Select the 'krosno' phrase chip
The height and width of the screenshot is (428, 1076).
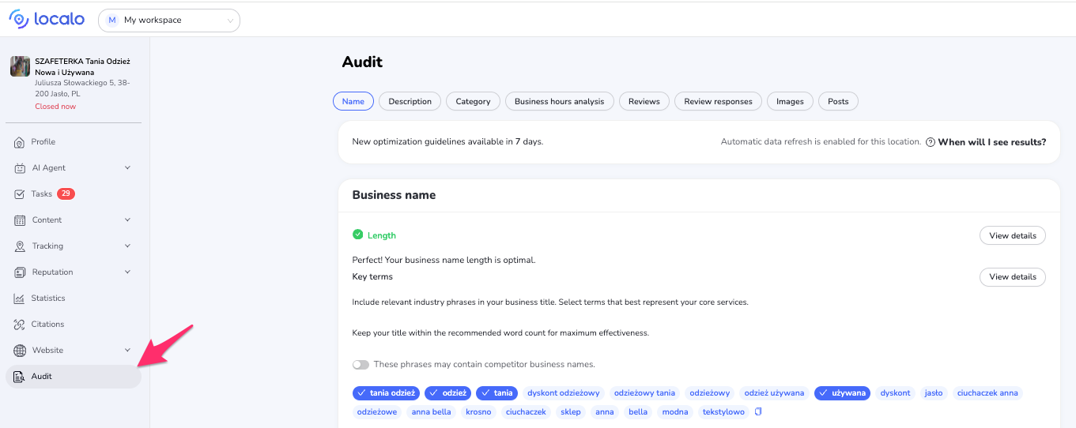pyautogui.click(x=478, y=412)
